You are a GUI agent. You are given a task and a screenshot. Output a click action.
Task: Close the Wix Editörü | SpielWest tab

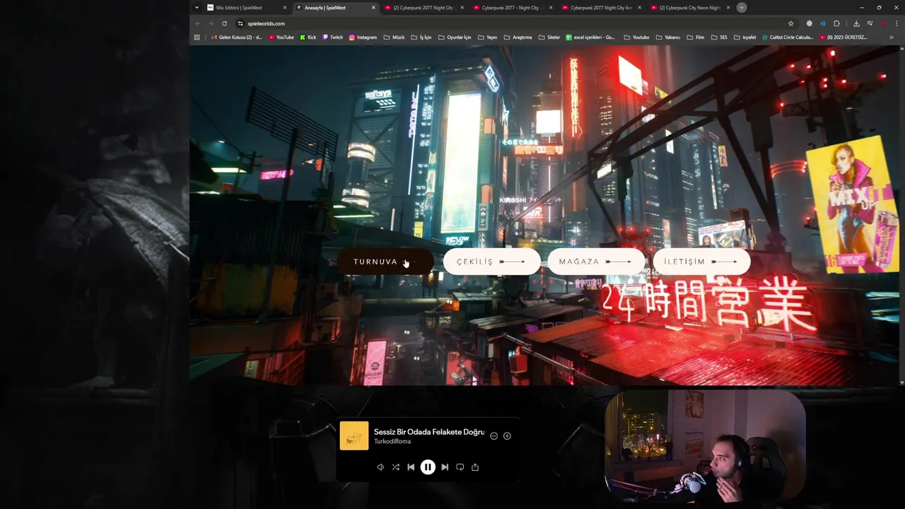285,8
